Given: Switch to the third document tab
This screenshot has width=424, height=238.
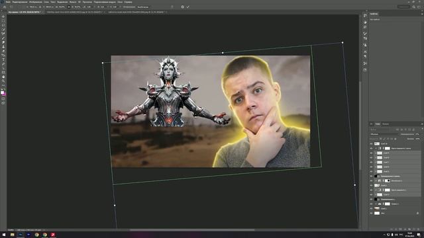Looking at the screenshot, I should pos(136,12).
